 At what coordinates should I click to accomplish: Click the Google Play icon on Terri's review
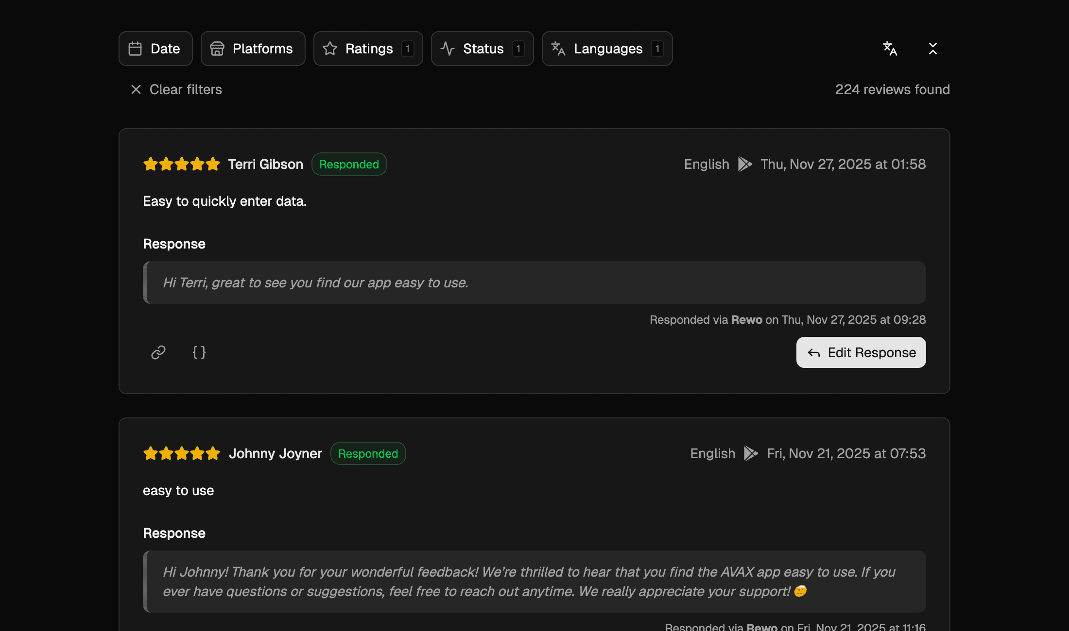(745, 164)
